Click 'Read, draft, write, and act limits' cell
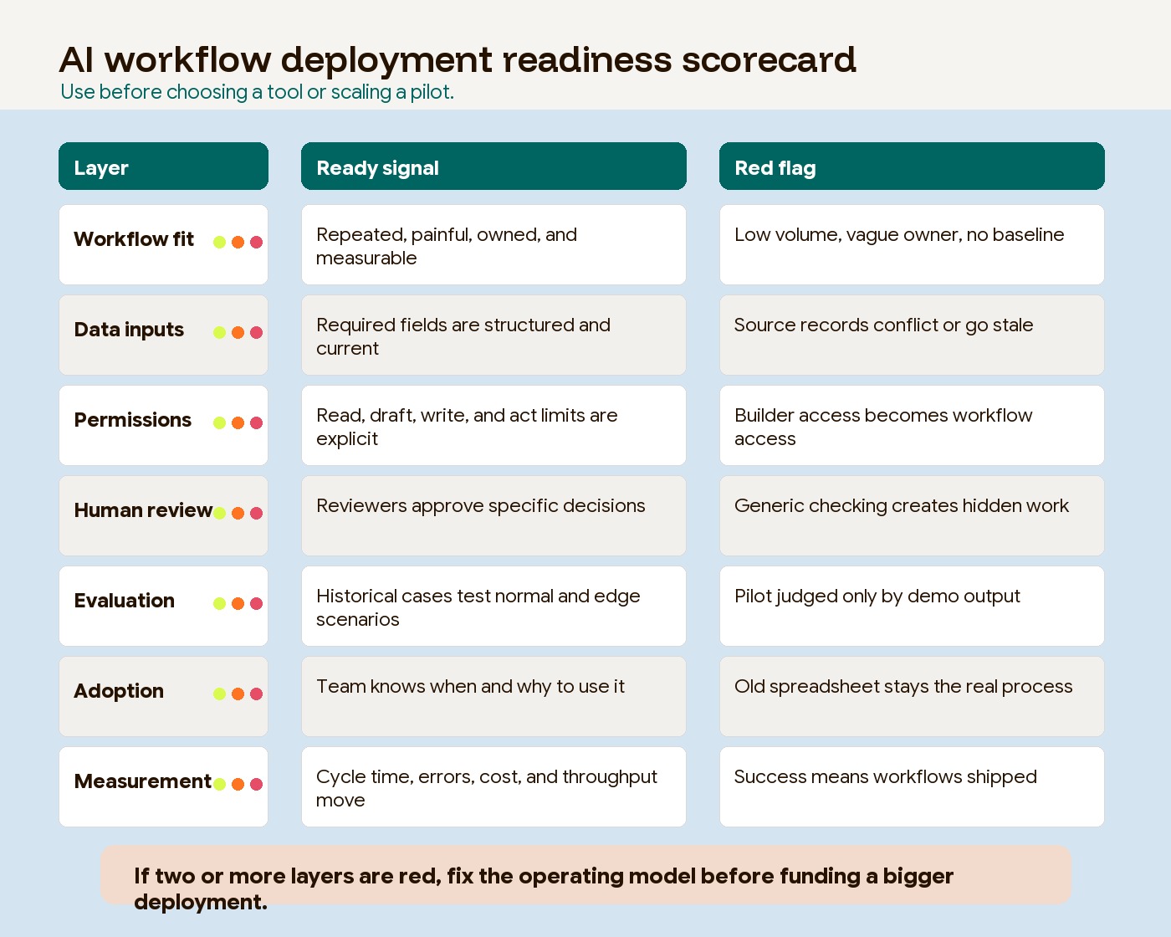 [x=493, y=426]
